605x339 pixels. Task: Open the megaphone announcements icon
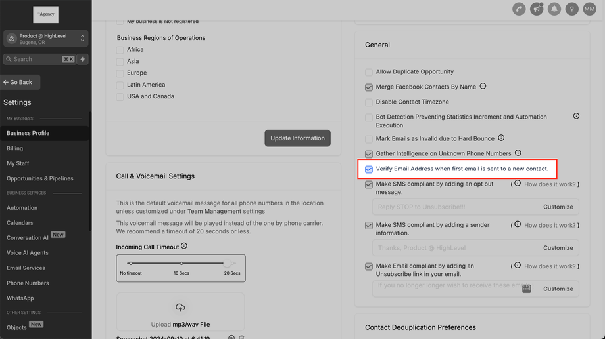(x=537, y=9)
